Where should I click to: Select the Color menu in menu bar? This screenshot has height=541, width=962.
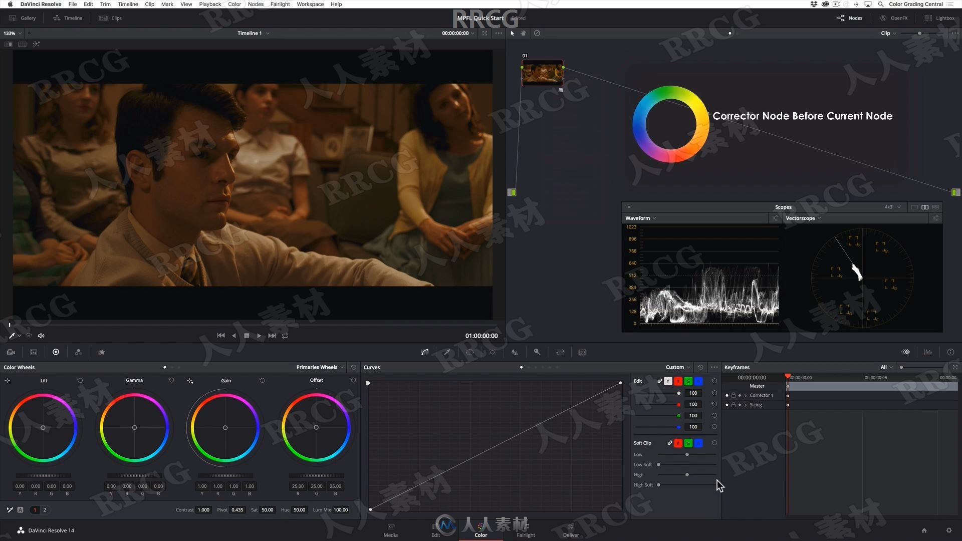(235, 5)
